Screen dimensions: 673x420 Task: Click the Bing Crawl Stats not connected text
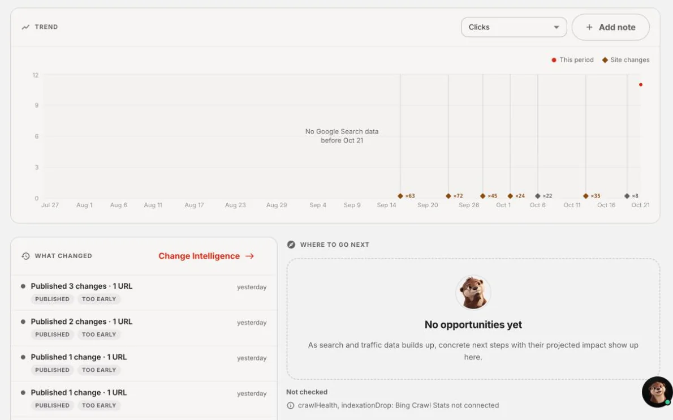point(447,405)
